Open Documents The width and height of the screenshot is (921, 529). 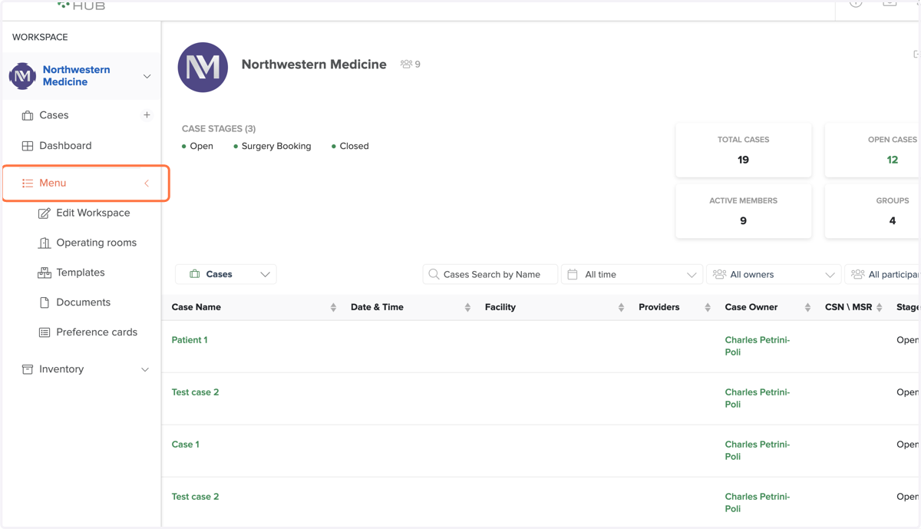[x=83, y=303]
